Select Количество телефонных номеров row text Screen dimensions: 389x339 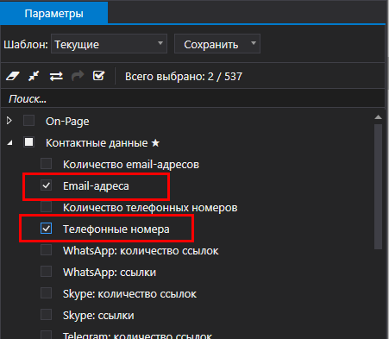[x=150, y=208]
